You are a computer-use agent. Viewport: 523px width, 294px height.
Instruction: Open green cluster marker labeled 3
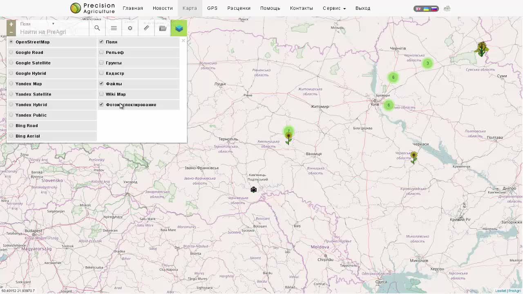tap(427, 63)
